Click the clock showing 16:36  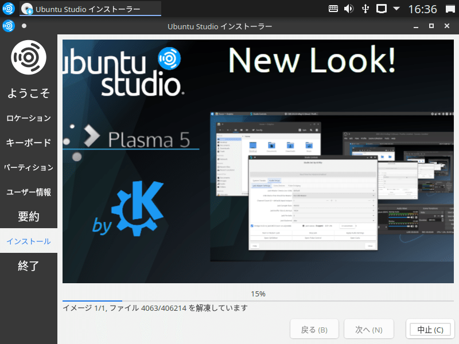point(422,9)
